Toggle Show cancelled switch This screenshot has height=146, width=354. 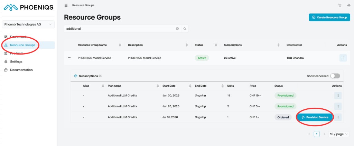pos(335,76)
